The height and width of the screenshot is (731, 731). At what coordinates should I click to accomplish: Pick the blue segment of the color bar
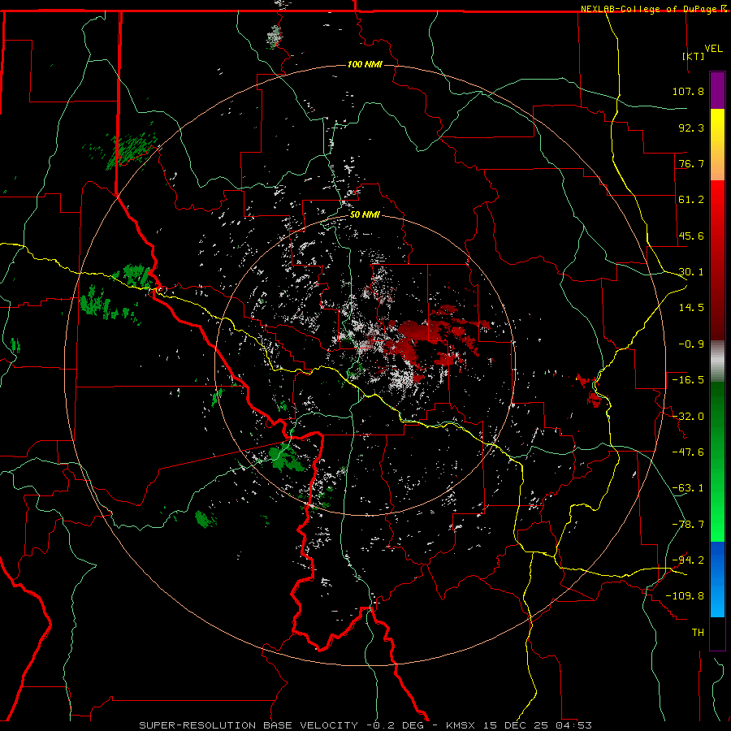tap(717, 579)
